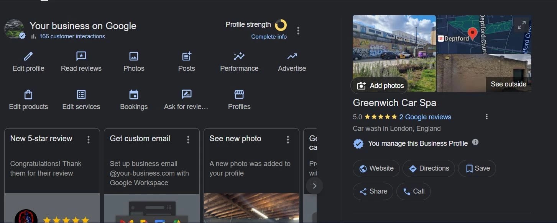Click the Share button
The image size is (557, 223).
pos(373,191)
